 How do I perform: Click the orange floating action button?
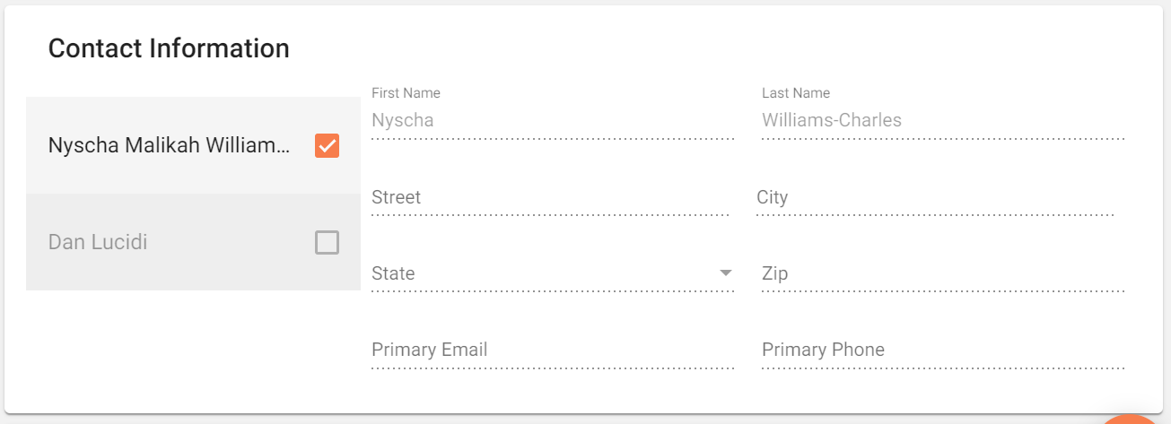point(1132,420)
